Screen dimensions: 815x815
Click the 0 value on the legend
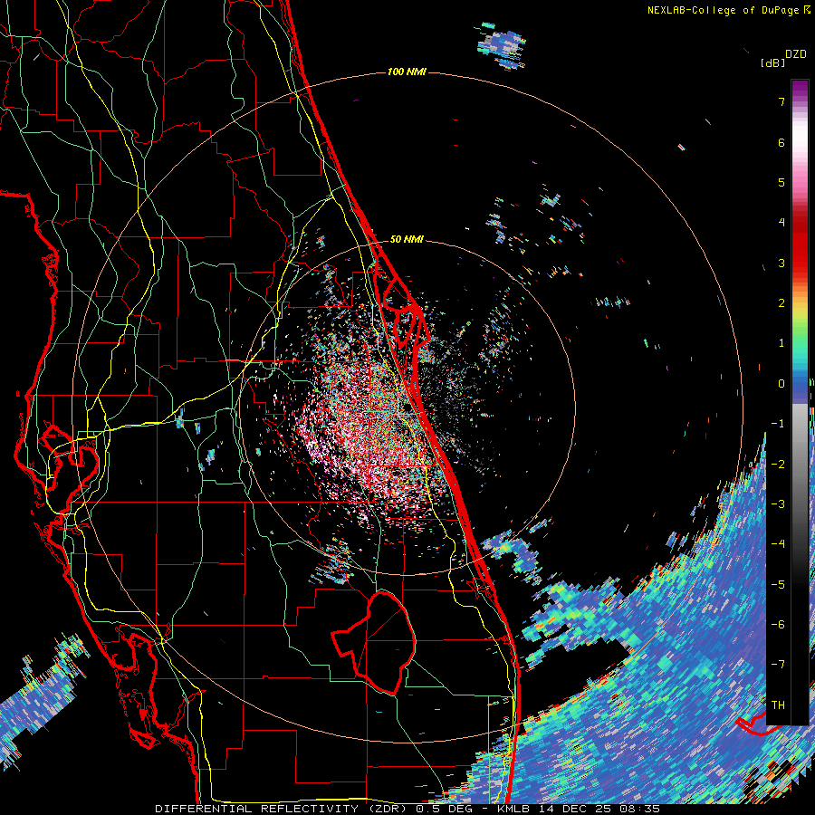(x=781, y=384)
